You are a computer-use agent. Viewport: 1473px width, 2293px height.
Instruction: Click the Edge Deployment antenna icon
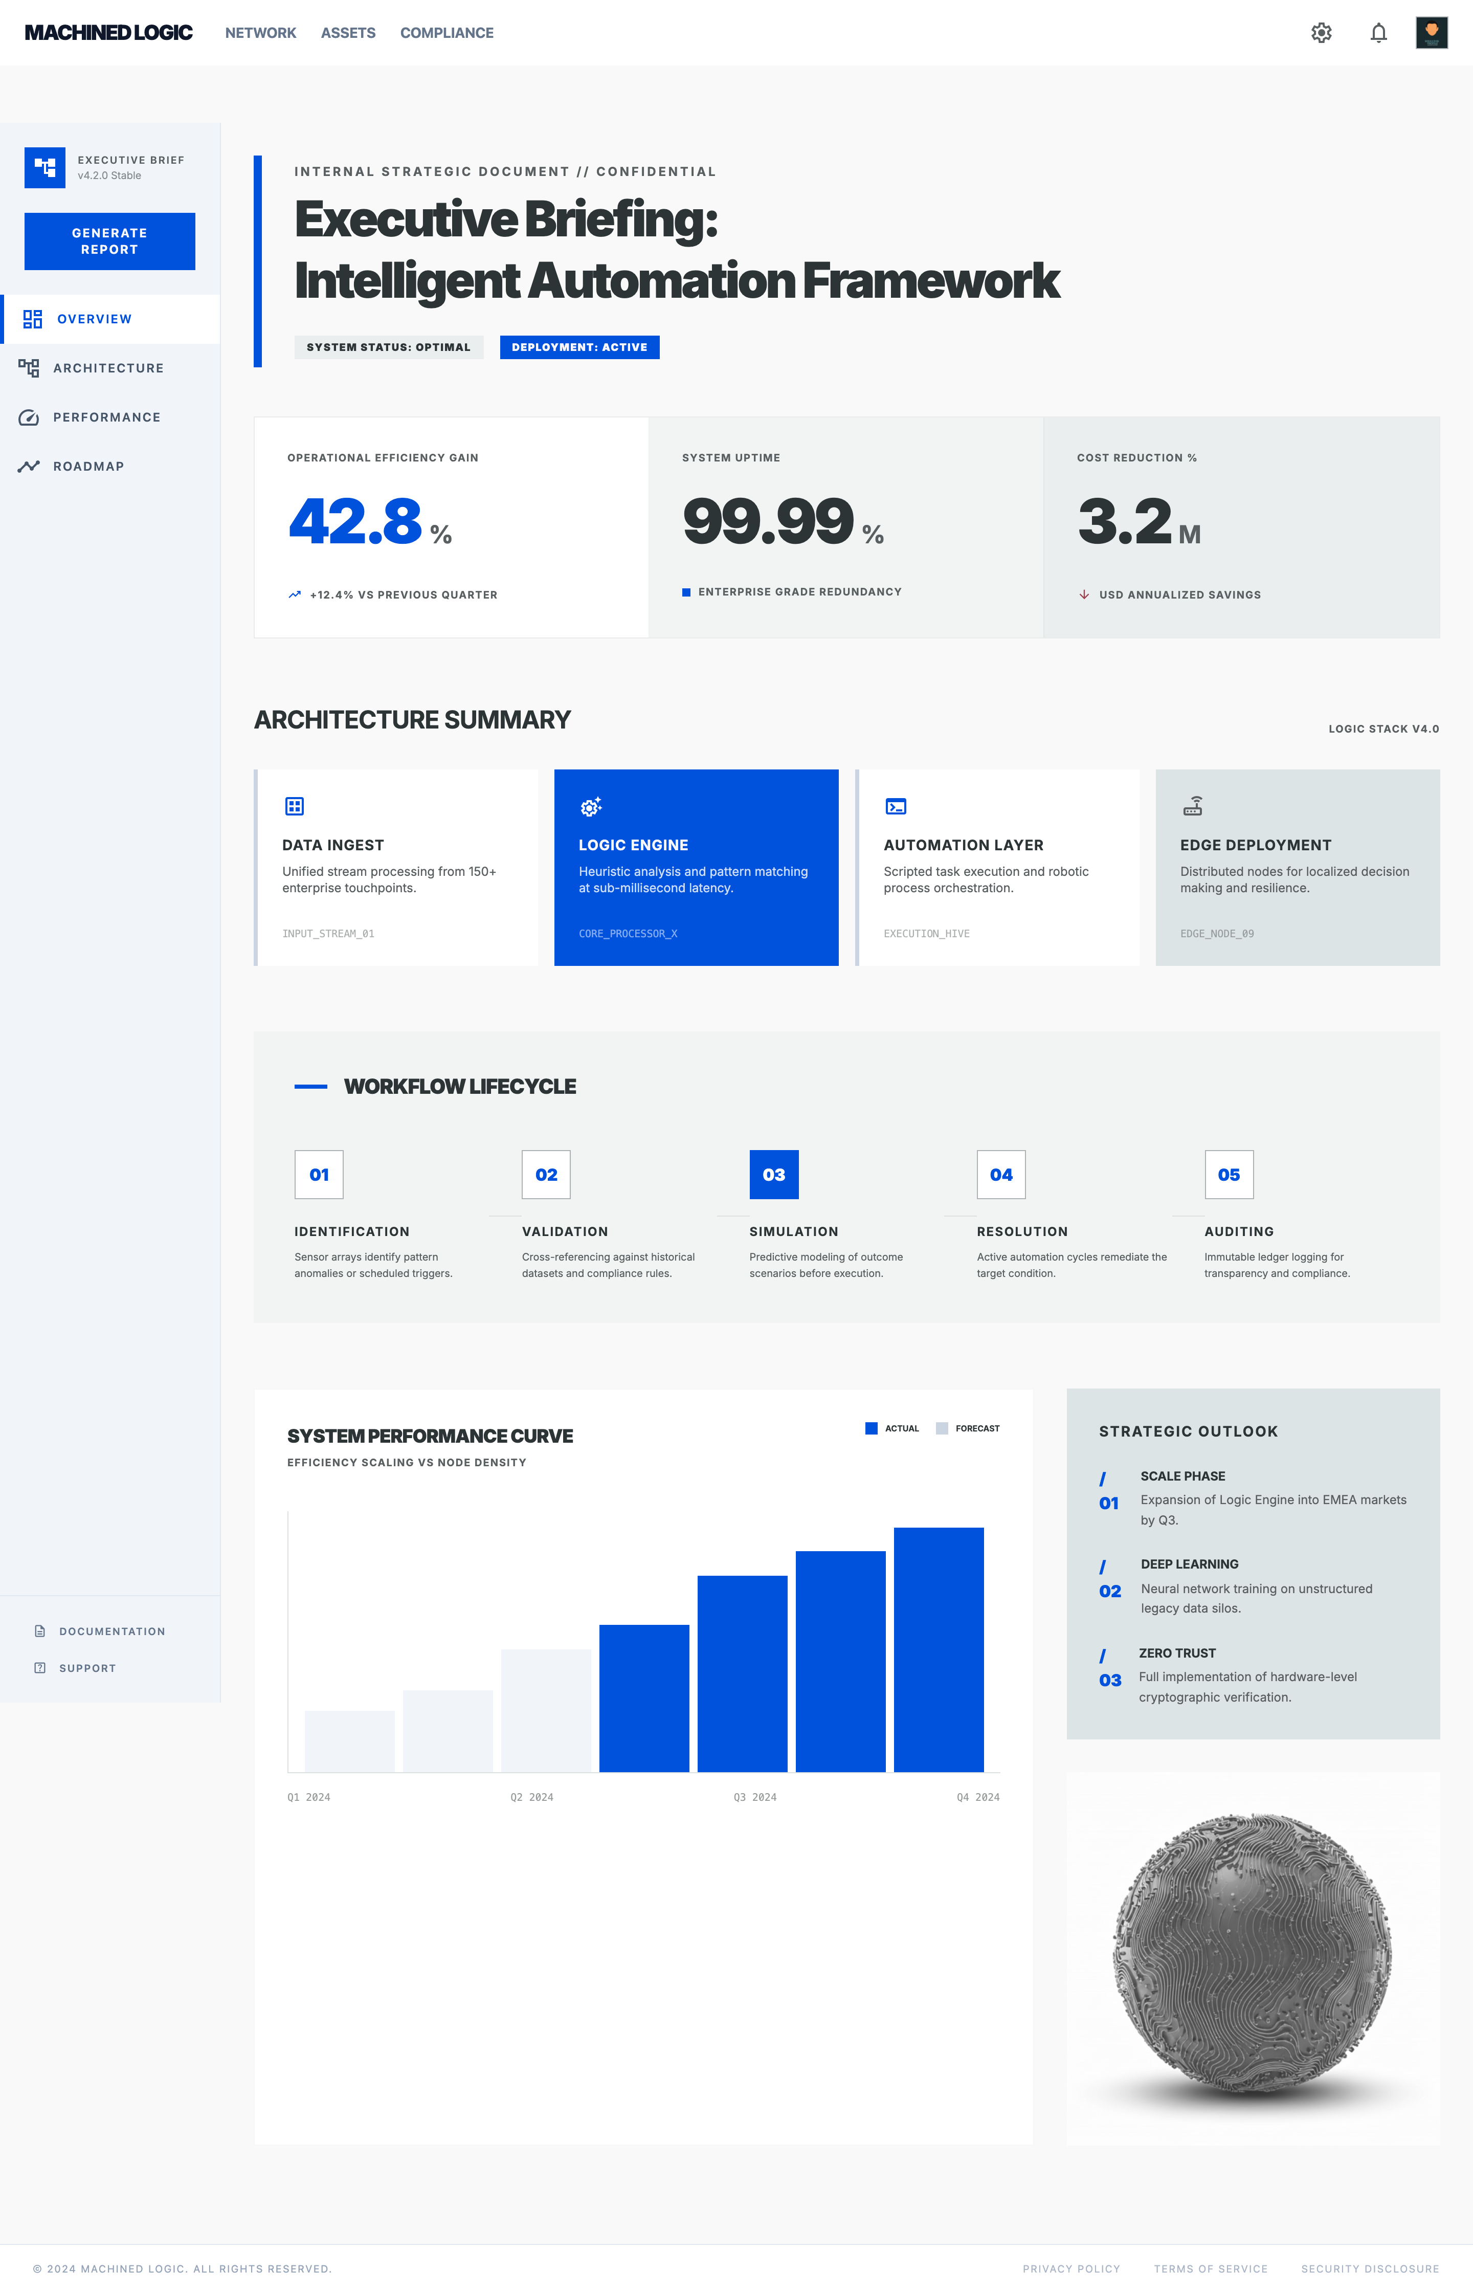1195,806
